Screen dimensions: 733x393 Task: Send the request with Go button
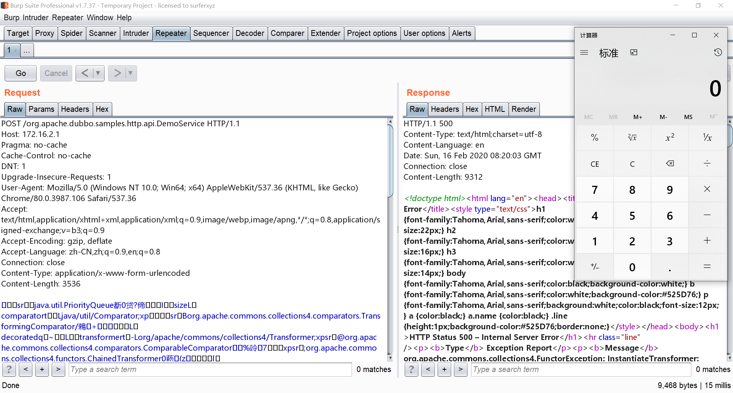(x=21, y=73)
